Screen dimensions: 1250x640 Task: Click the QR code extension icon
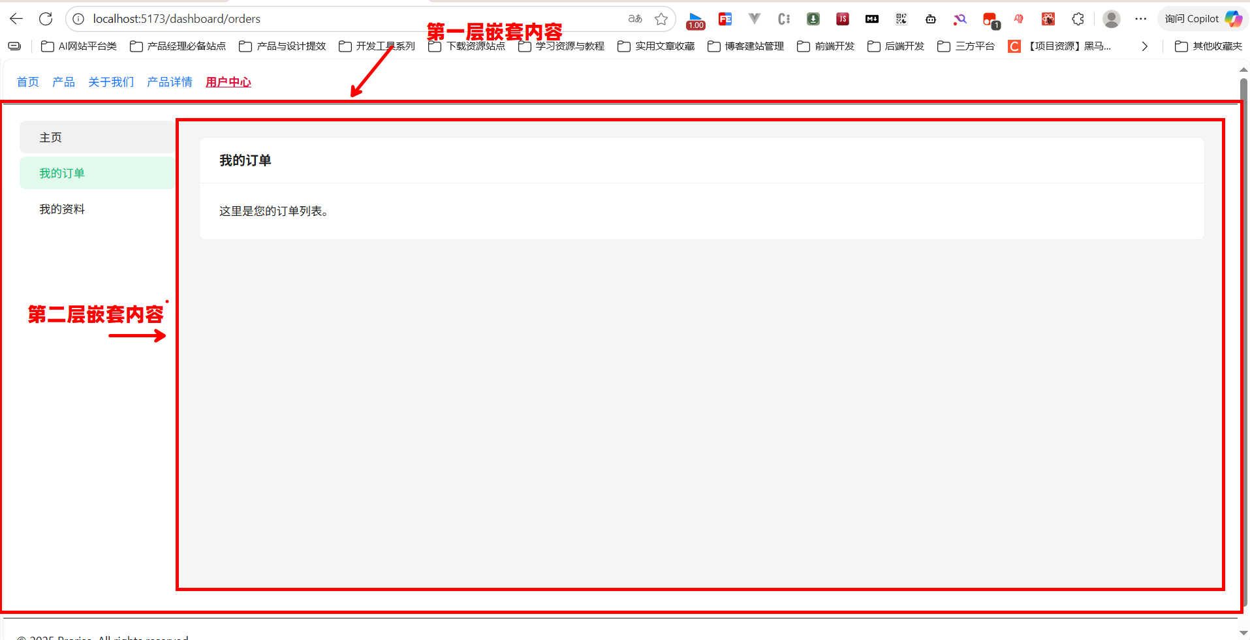point(901,19)
